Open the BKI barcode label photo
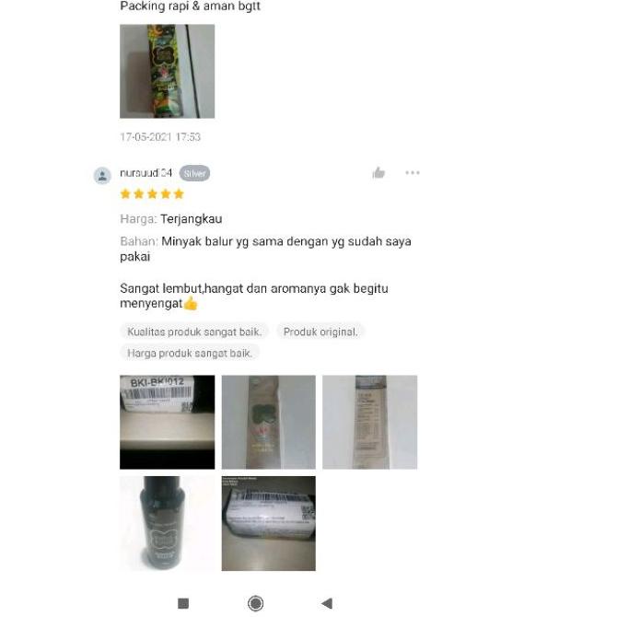 pyautogui.click(x=168, y=422)
